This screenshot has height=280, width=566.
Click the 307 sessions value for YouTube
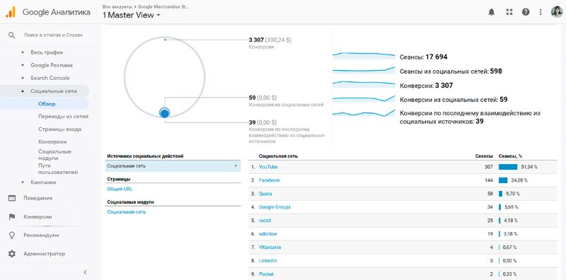[489, 167]
